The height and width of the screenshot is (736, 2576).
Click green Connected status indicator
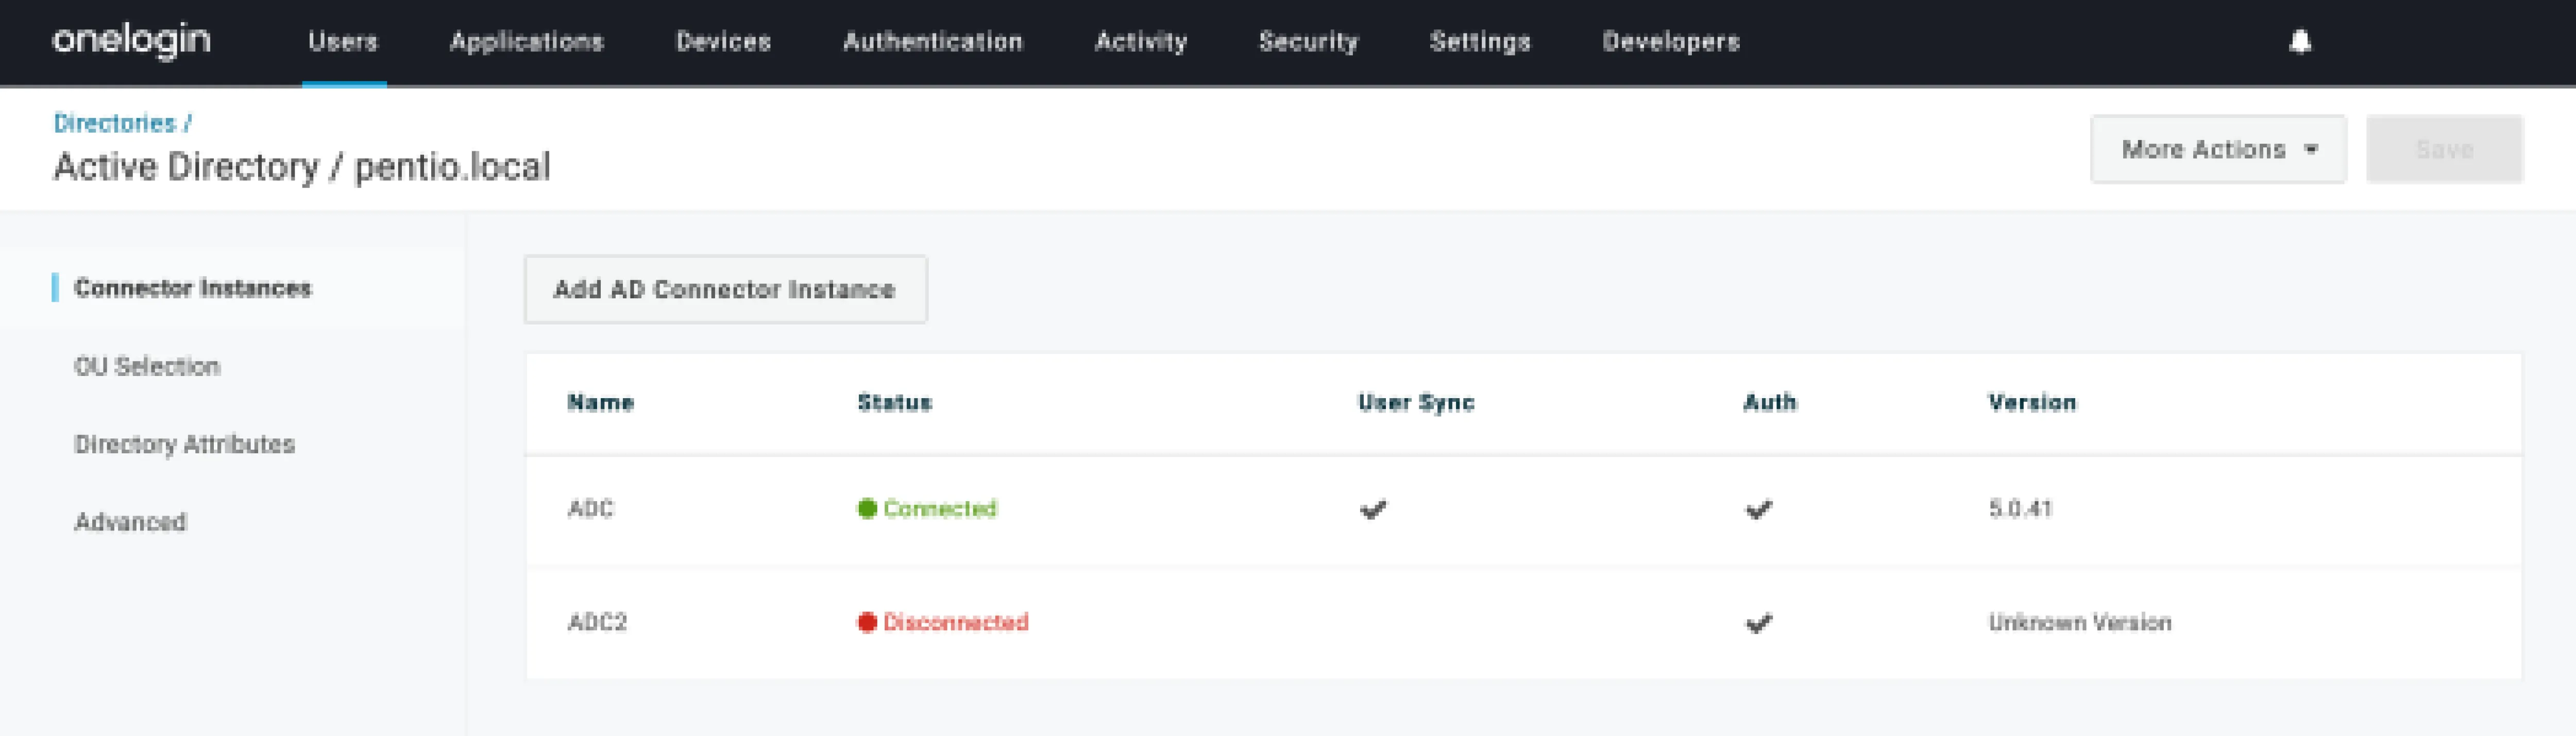(x=926, y=508)
